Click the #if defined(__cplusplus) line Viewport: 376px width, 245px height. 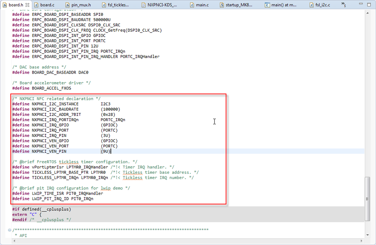click(42, 209)
